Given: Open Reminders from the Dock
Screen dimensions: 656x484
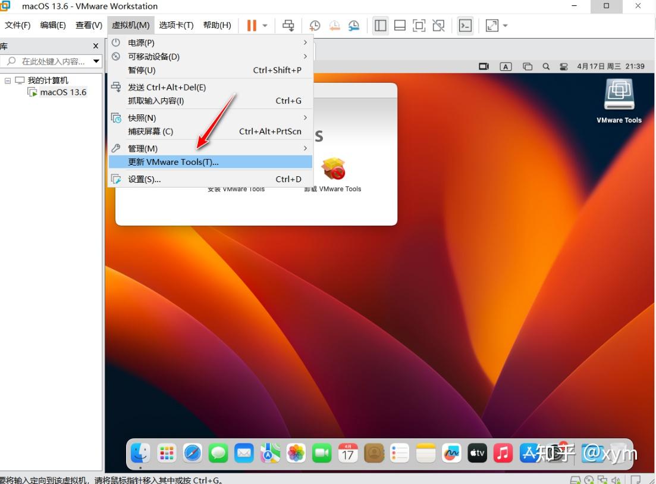Looking at the screenshot, I should click(400, 454).
